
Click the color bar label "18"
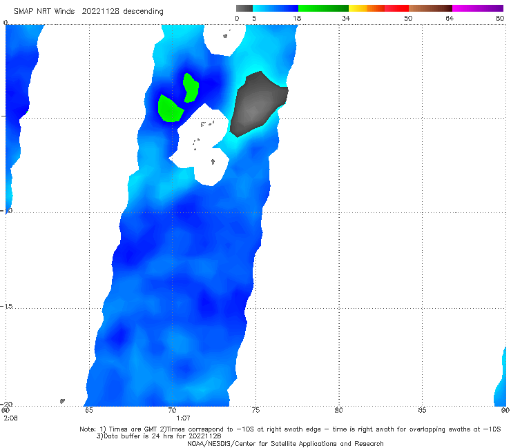297,19
